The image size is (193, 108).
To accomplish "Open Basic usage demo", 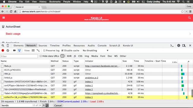I will coord(13,34).
